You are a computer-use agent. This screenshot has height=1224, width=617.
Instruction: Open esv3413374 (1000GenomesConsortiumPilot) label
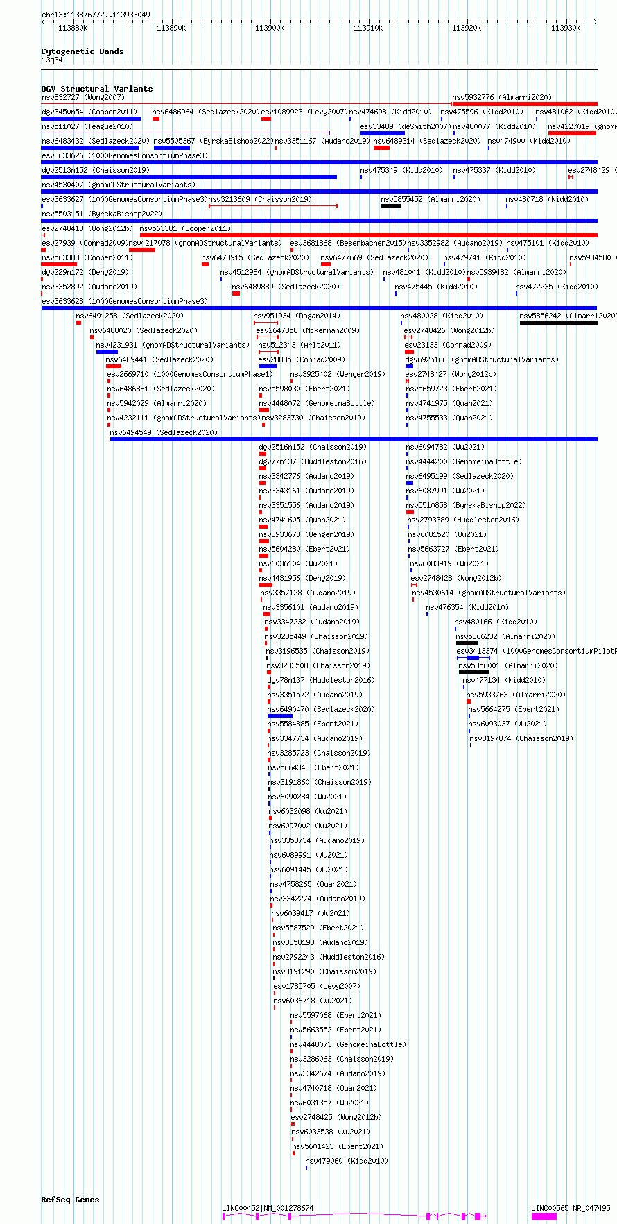coord(537,652)
